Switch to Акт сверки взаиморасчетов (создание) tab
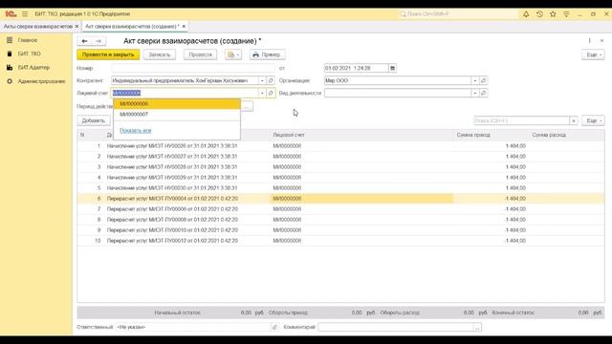The width and height of the screenshot is (612, 344). [132, 26]
